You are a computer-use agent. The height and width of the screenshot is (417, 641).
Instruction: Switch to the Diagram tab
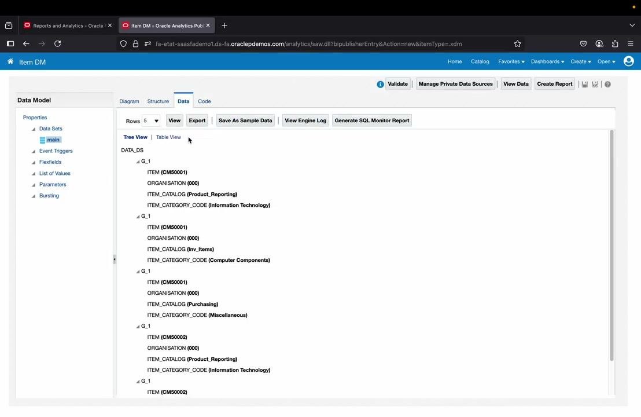pyautogui.click(x=129, y=101)
